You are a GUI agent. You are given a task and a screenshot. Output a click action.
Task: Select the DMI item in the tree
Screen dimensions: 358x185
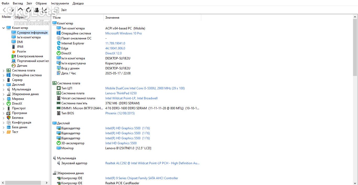(20, 42)
